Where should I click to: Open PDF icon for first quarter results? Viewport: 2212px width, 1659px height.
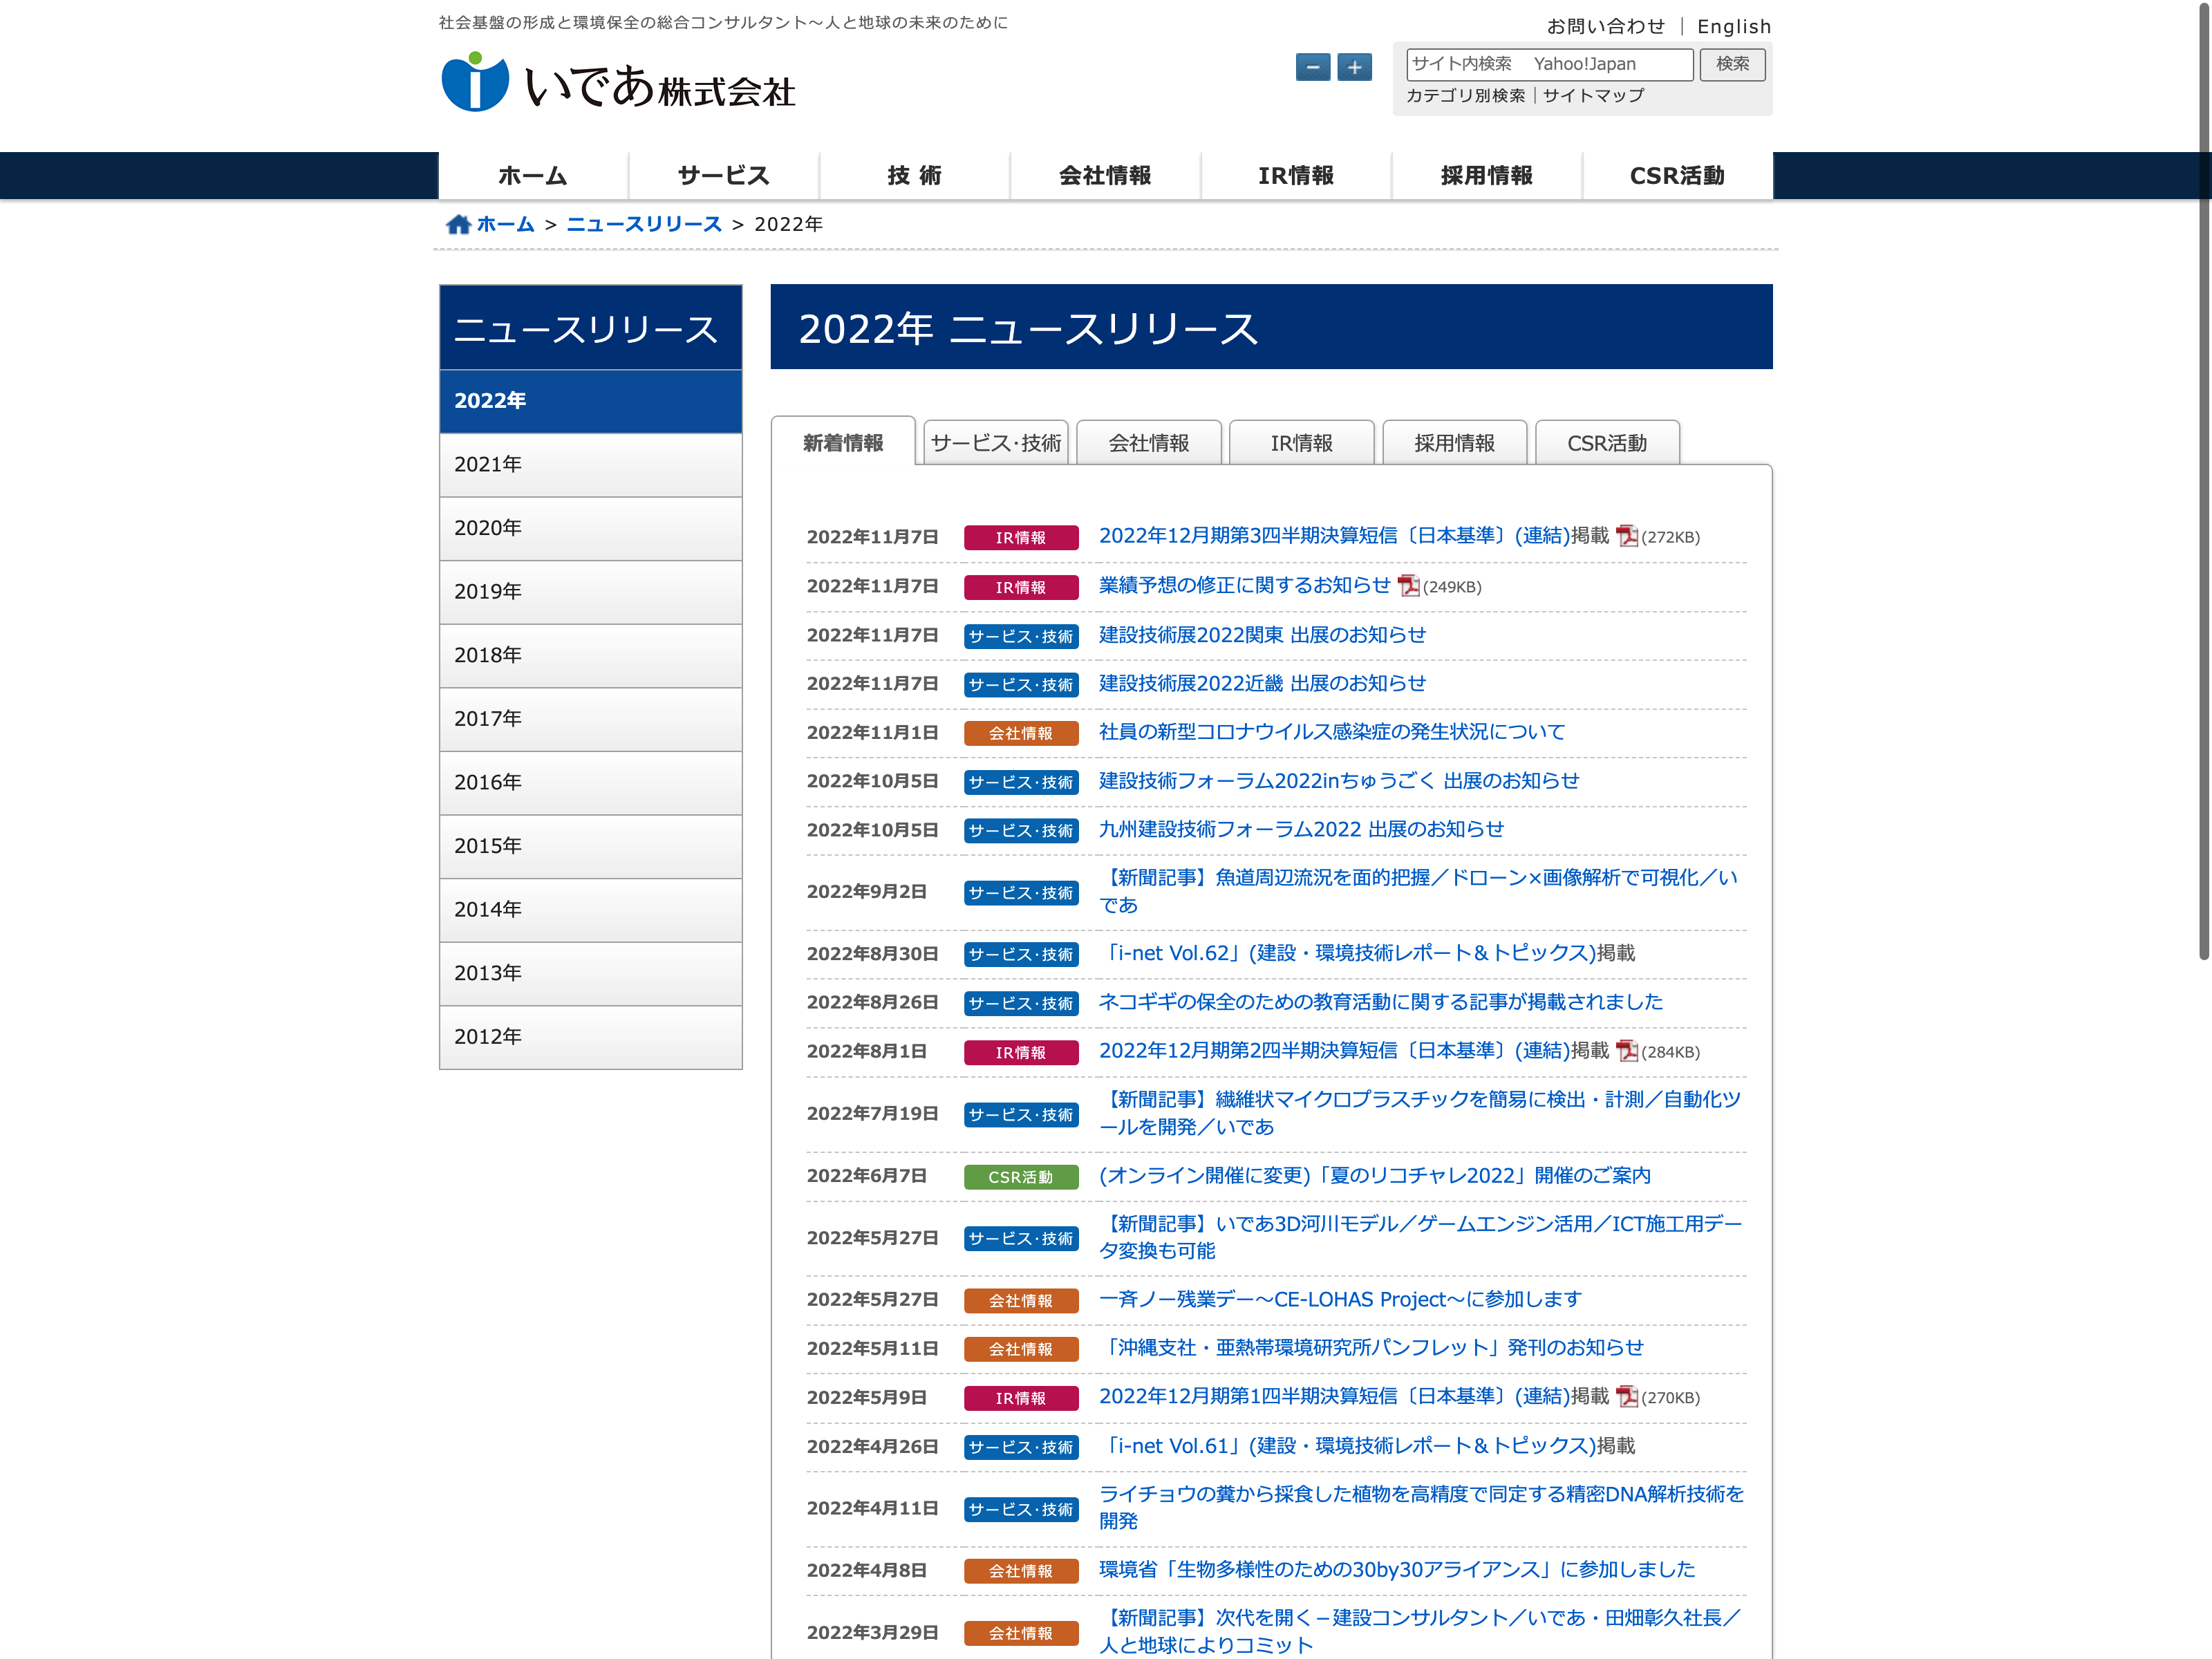[1626, 1397]
